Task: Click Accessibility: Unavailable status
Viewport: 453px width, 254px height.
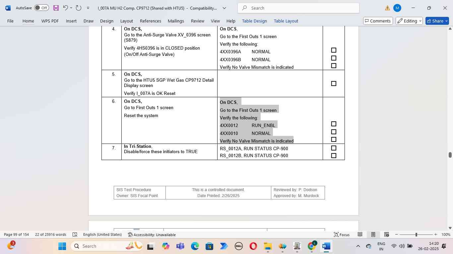Action: click(x=152, y=234)
